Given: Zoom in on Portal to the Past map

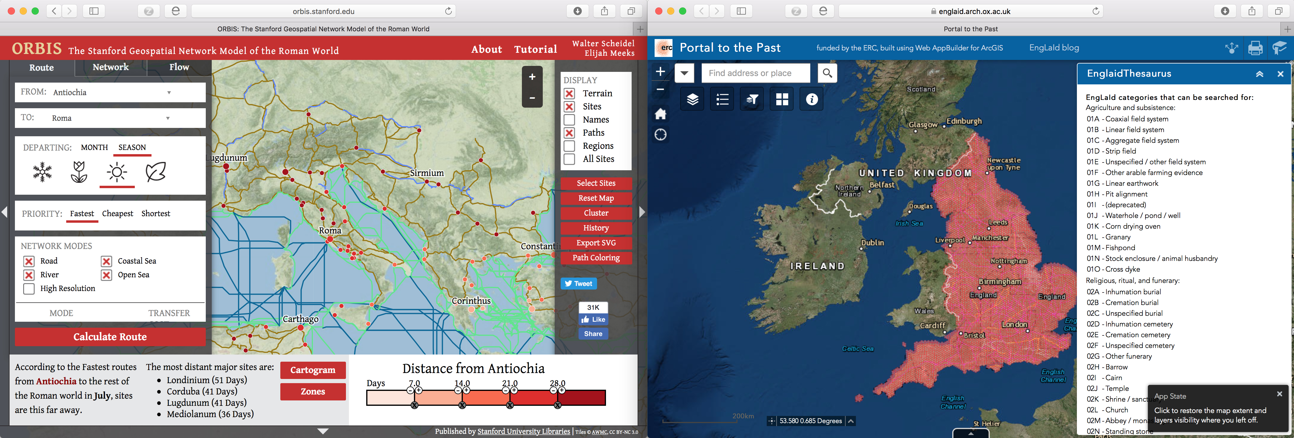Looking at the screenshot, I should pos(661,71).
